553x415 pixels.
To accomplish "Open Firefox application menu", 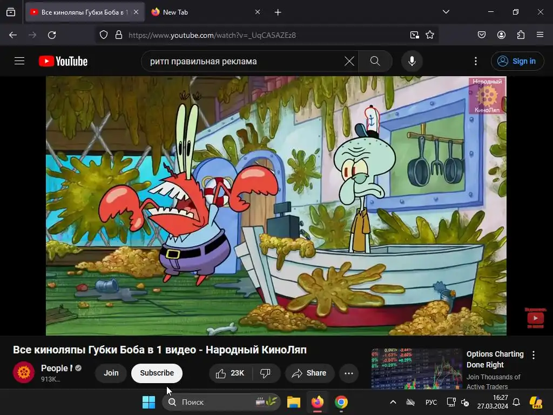I will point(540,35).
